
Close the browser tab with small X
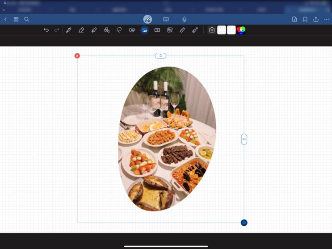point(4,10)
